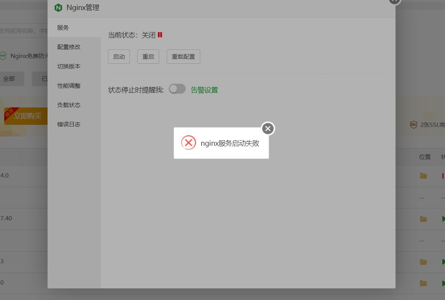Open the 切换版本 switch version tab
Image resolution: width=445 pixels, height=300 pixels.
(74, 66)
